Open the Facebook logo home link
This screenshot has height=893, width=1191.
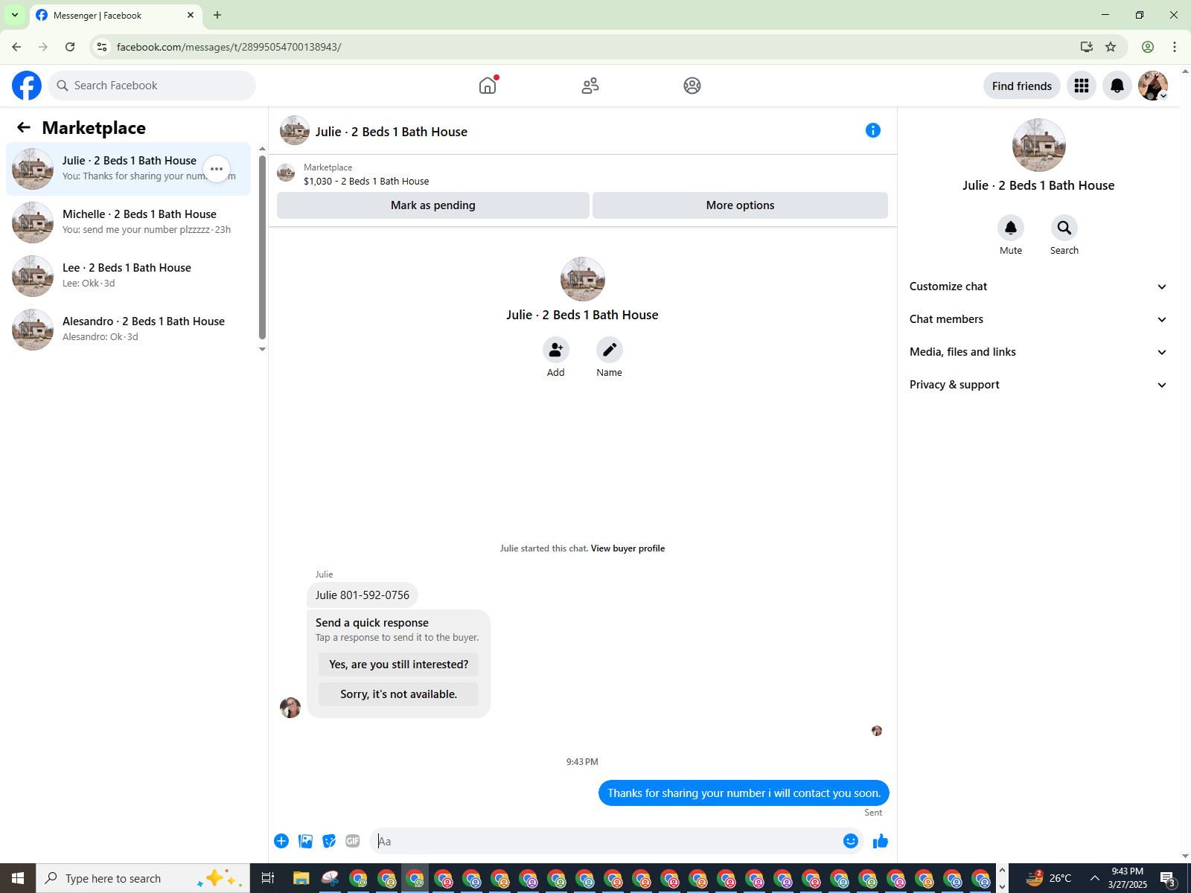pos(27,86)
